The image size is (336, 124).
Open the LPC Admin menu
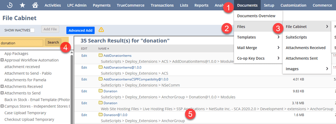tap(77, 5)
